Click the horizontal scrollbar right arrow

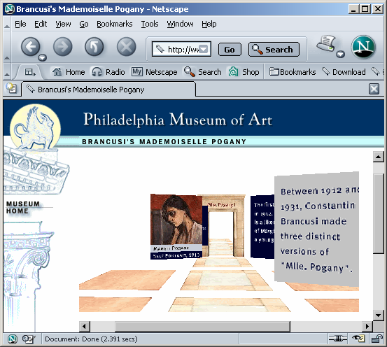(367, 326)
